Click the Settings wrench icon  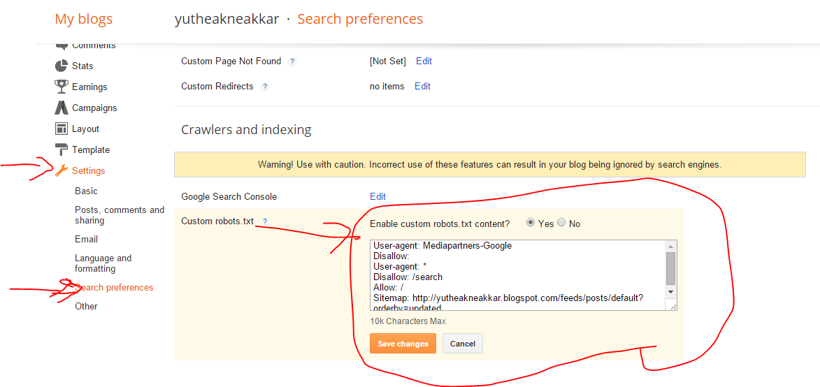pyautogui.click(x=62, y=170)
